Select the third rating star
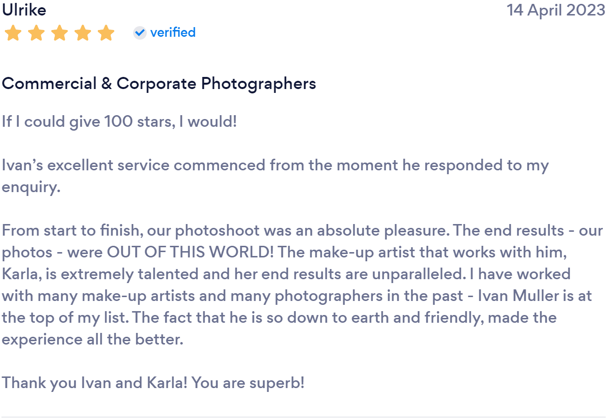 (x=60, y=33)
